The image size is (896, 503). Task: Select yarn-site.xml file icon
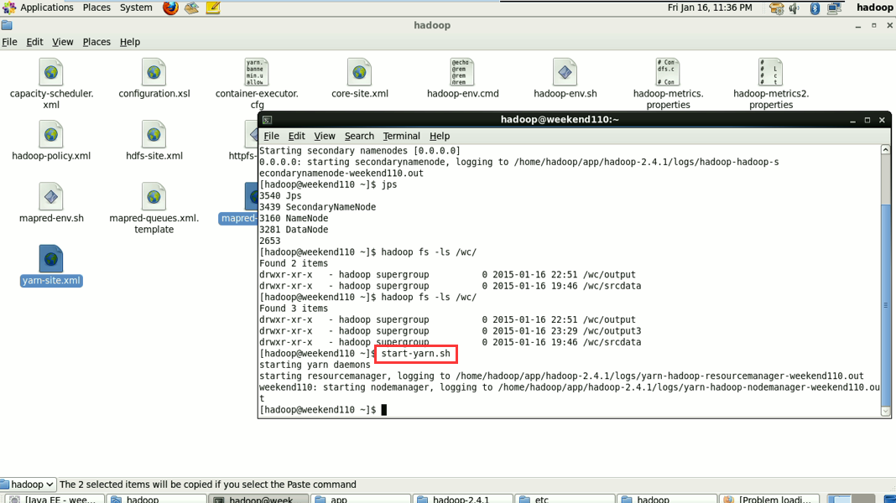(x=51, y=259)
